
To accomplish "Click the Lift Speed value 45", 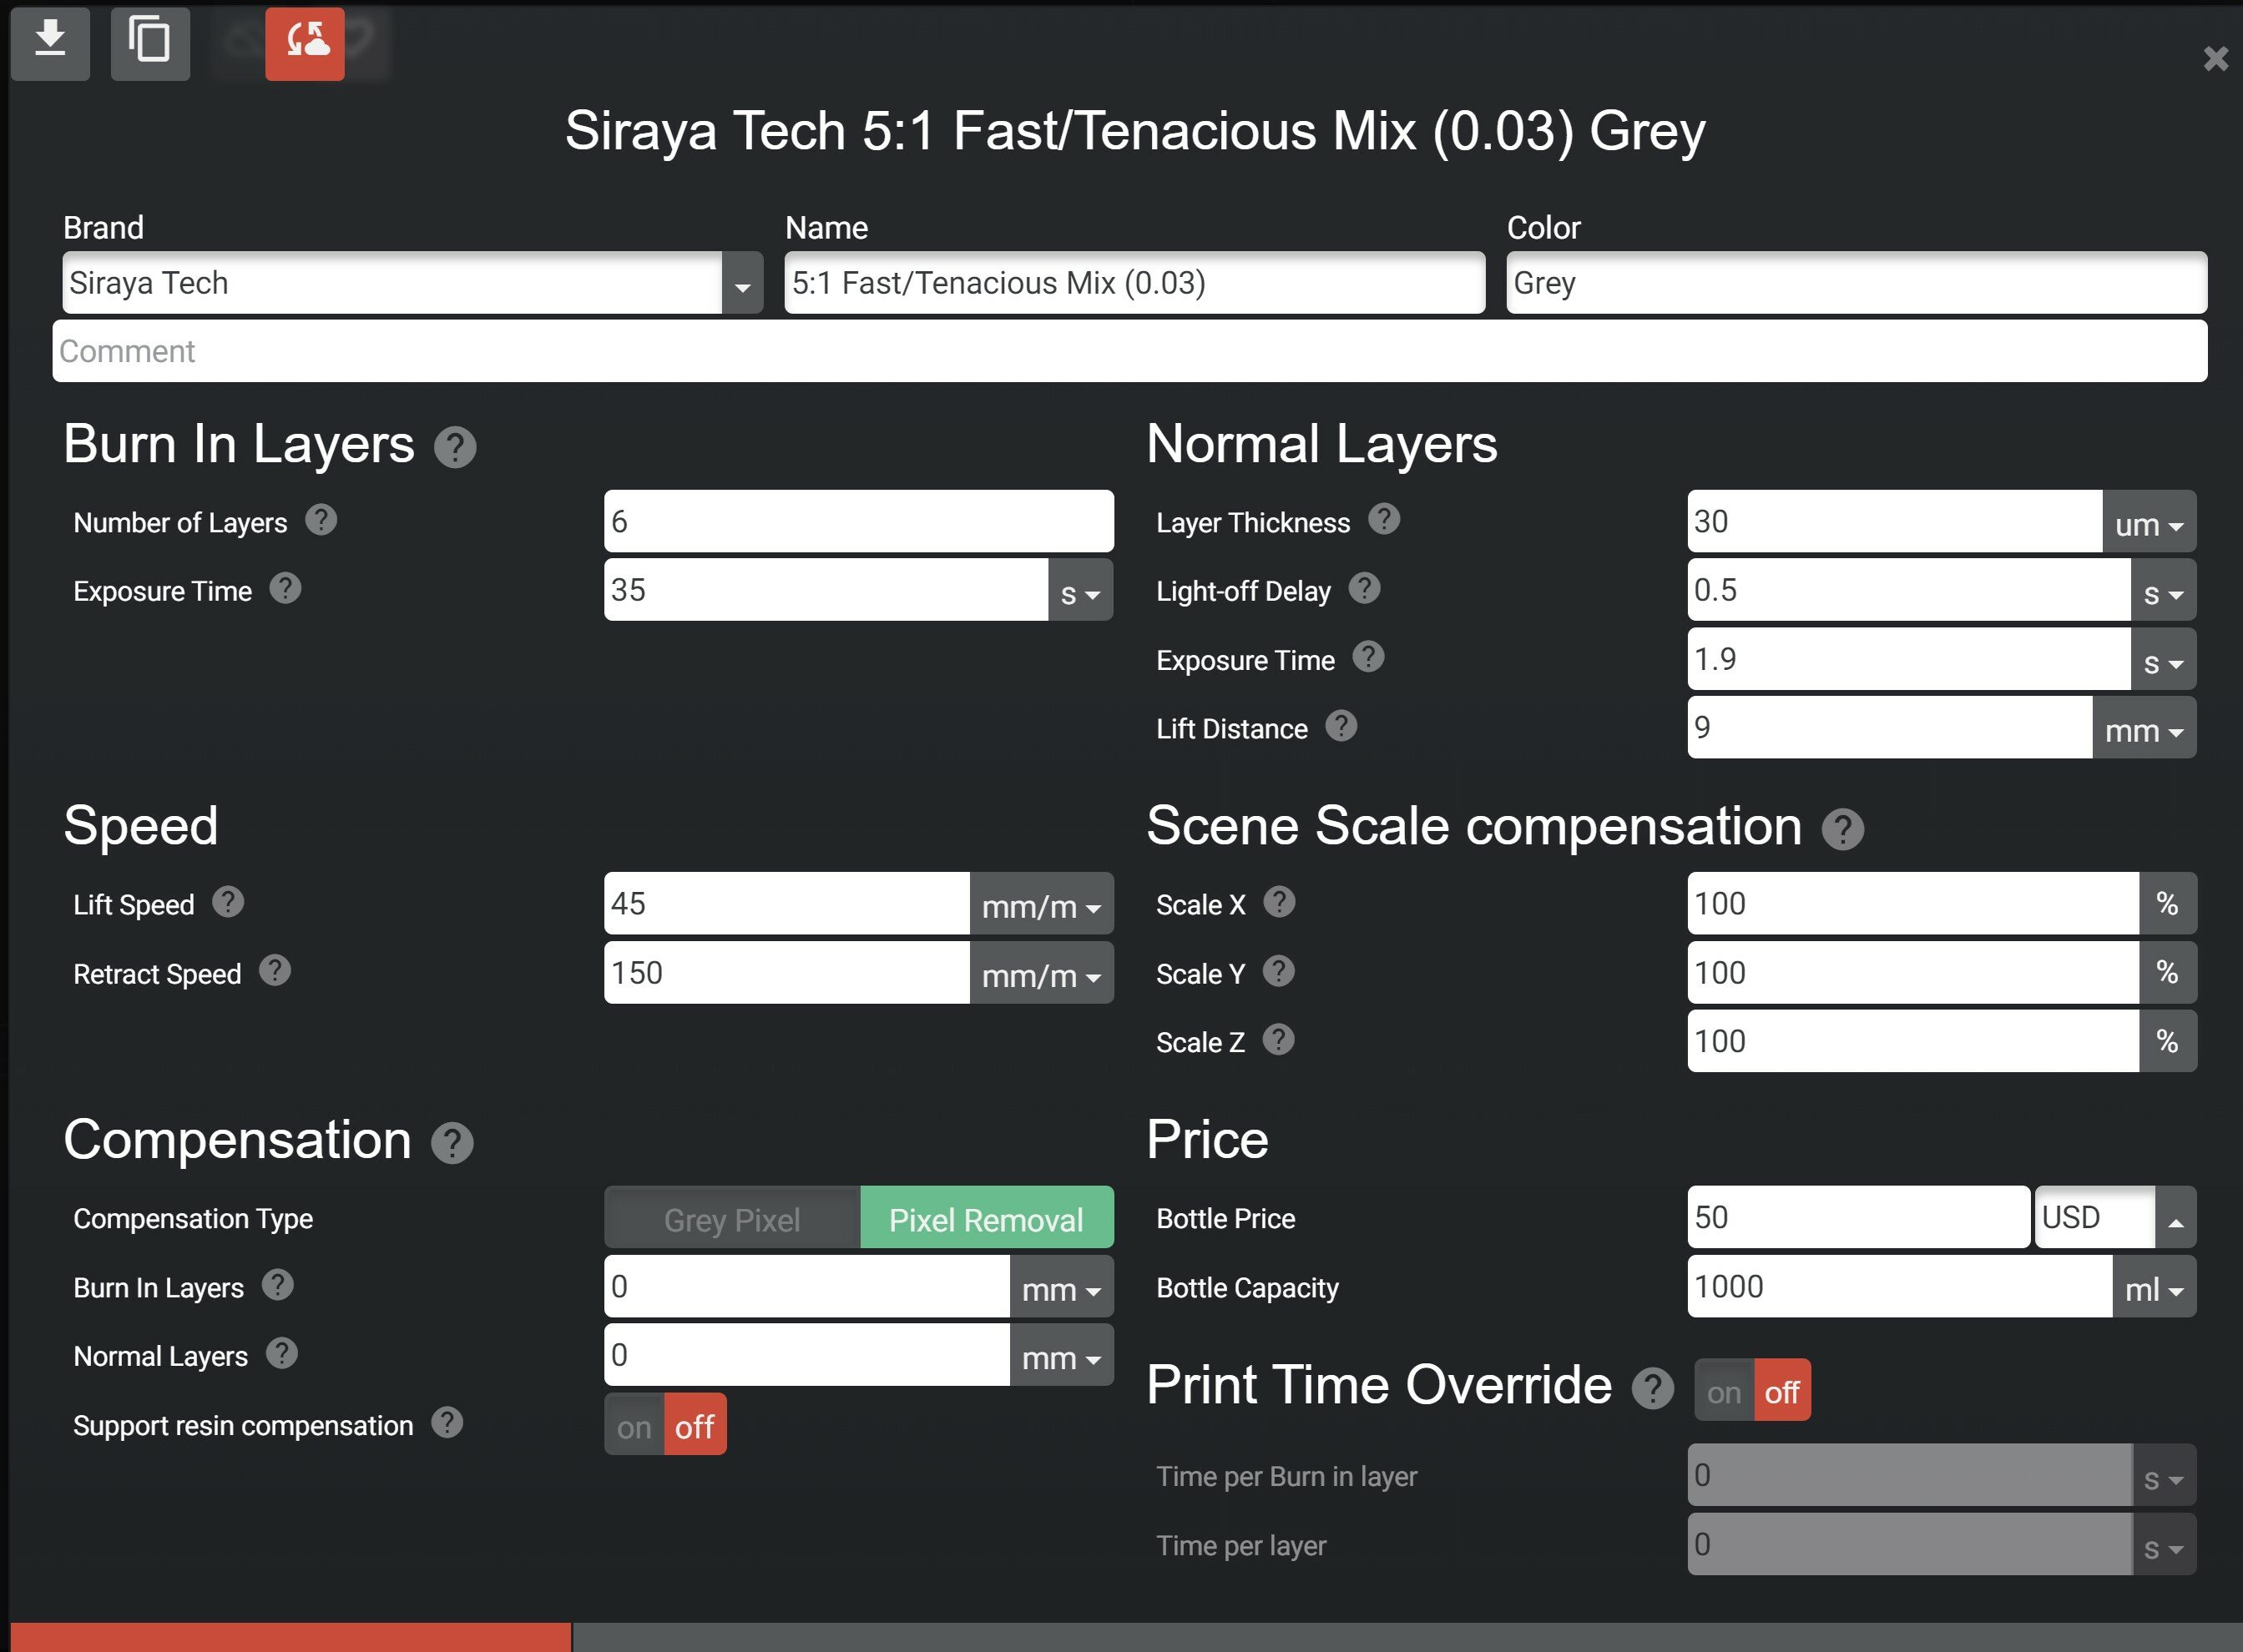I will coord(787,904).
